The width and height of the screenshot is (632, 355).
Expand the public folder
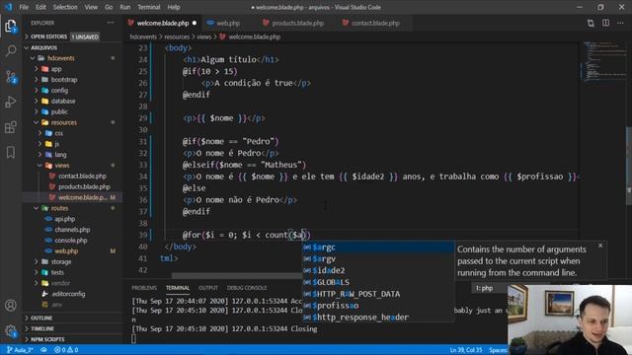point(72,111)
